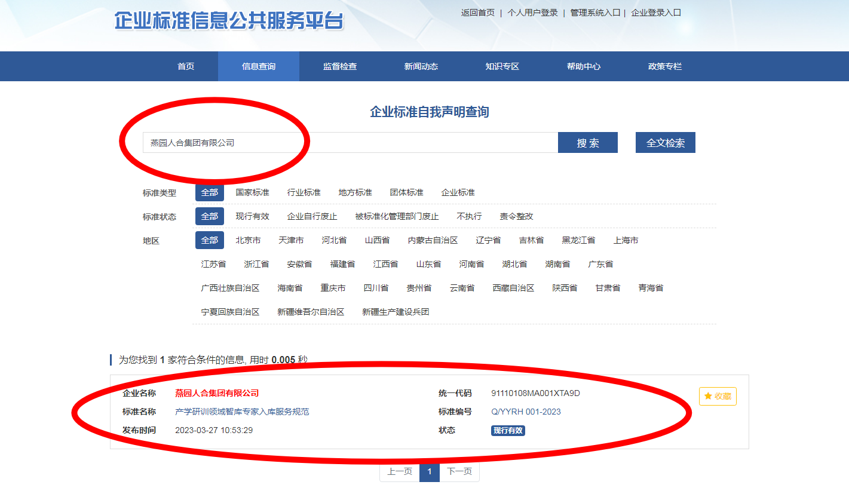Click the 搜索 button

[588, 143]
